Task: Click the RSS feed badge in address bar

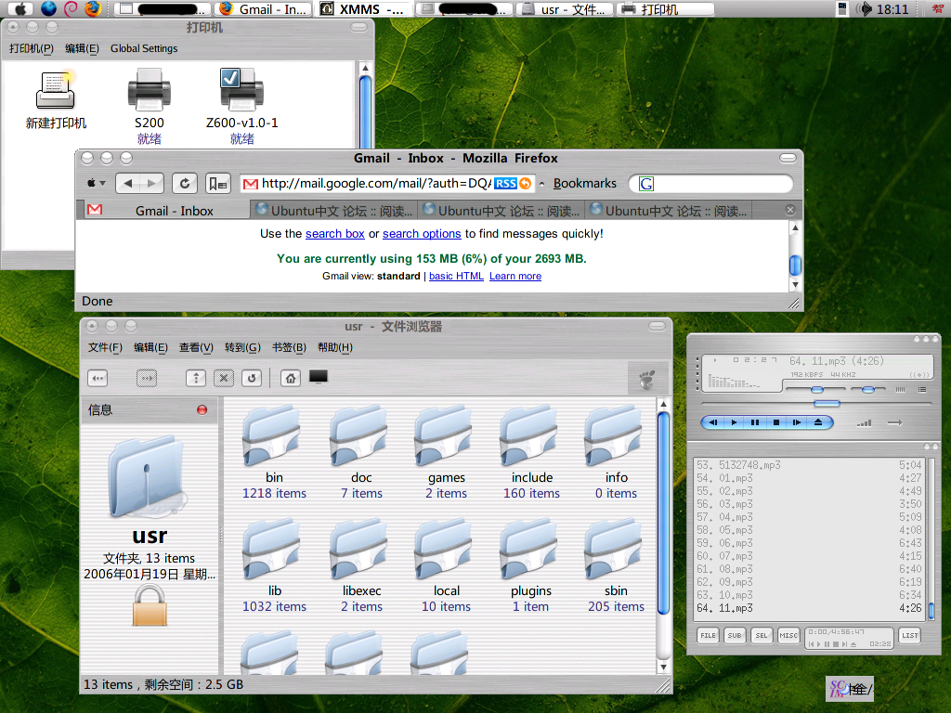Action: coord(505,183)
